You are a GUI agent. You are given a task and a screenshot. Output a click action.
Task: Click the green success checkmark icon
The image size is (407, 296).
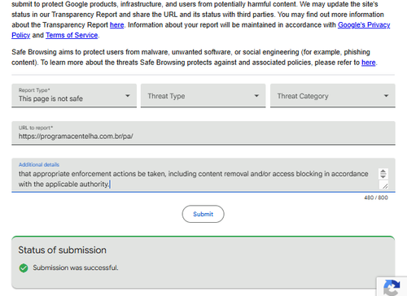24,268
